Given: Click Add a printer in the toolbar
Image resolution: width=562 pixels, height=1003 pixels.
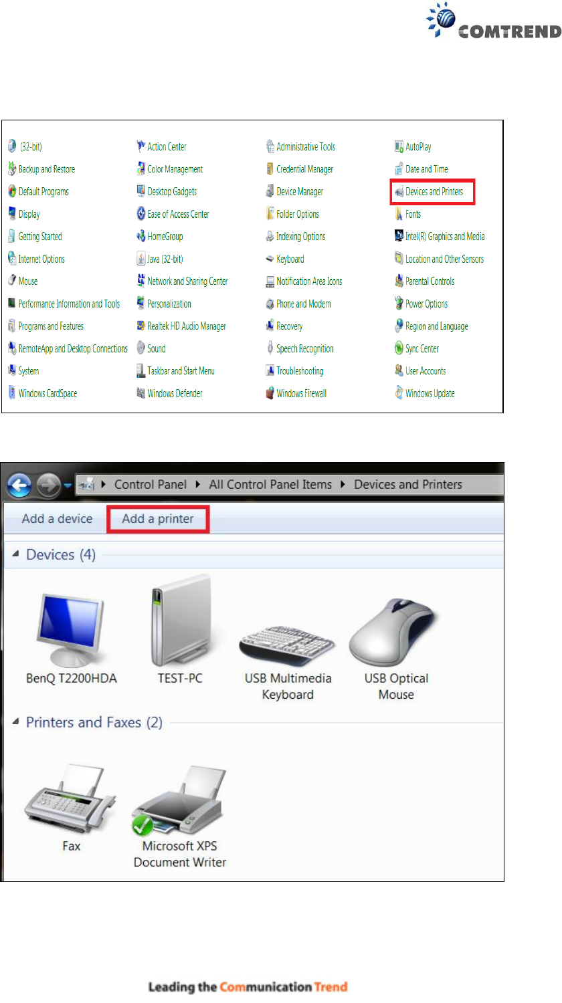Looking at the screenshot, I should (x=158, y=518).
